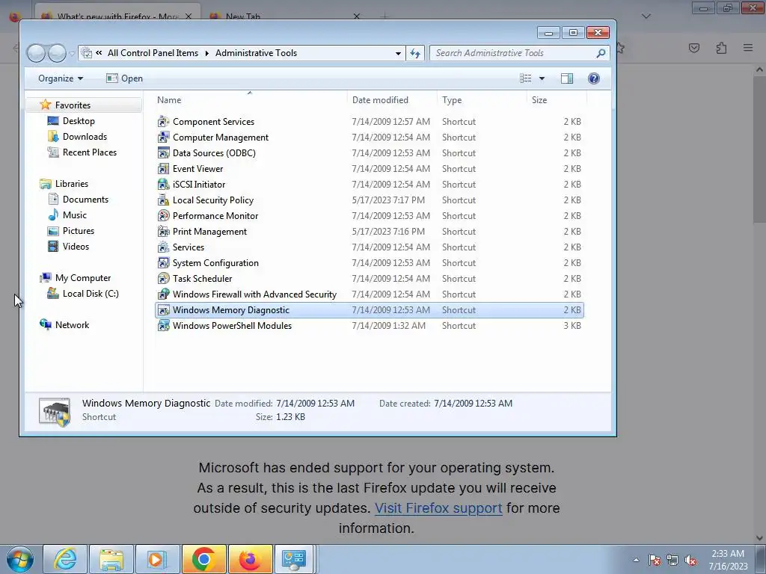Image resolution: width=766 pixels, height=574 pixels.
Task: Select the Services gear icon
Action: (164, 247)
